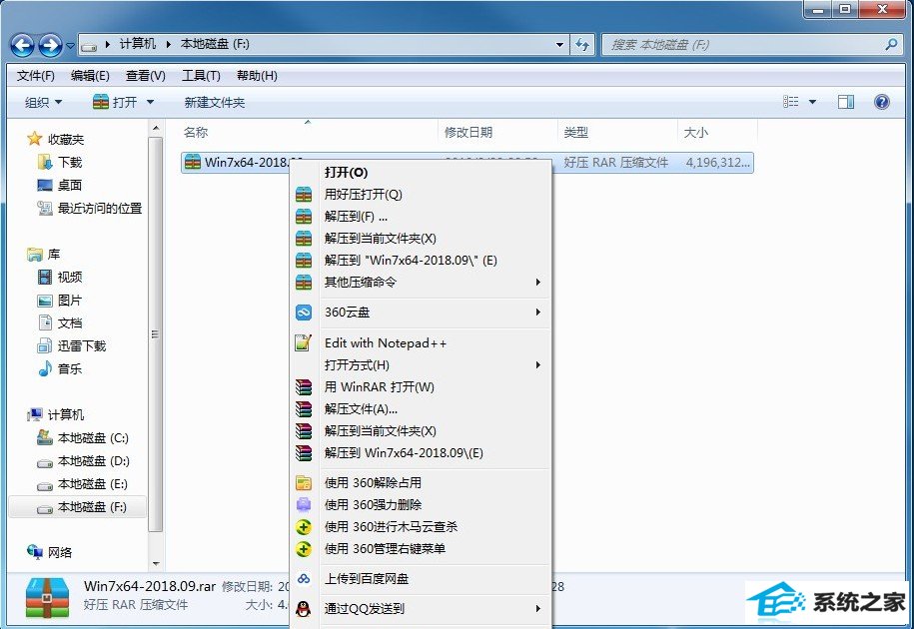Open the 帮助(H) menu
Image resolution: width=914 pixels, height=629 pixels.
(x=257, y=76)
